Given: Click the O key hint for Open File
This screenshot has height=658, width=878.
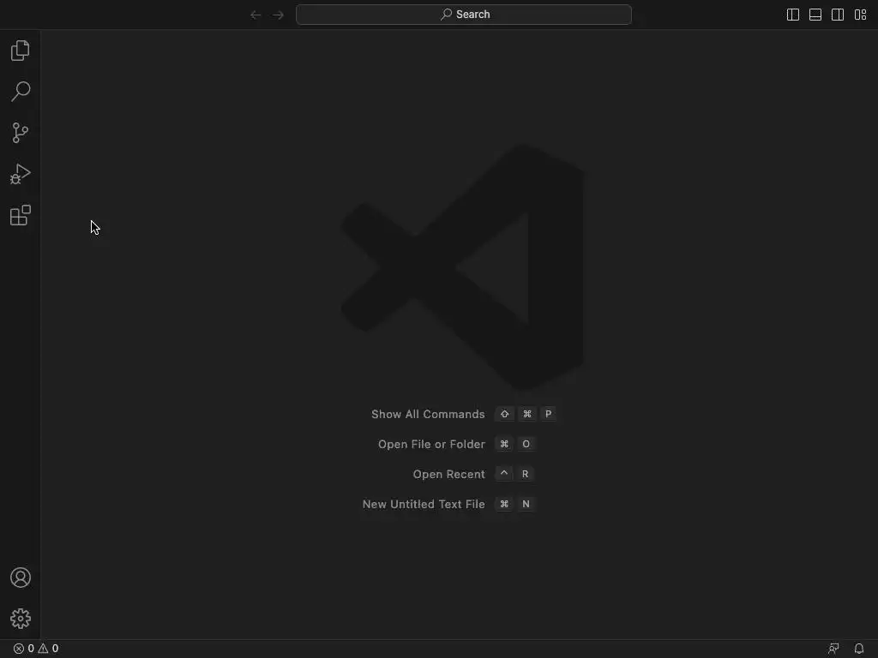Looking at the screenshot, I should (x=526, y=444).
